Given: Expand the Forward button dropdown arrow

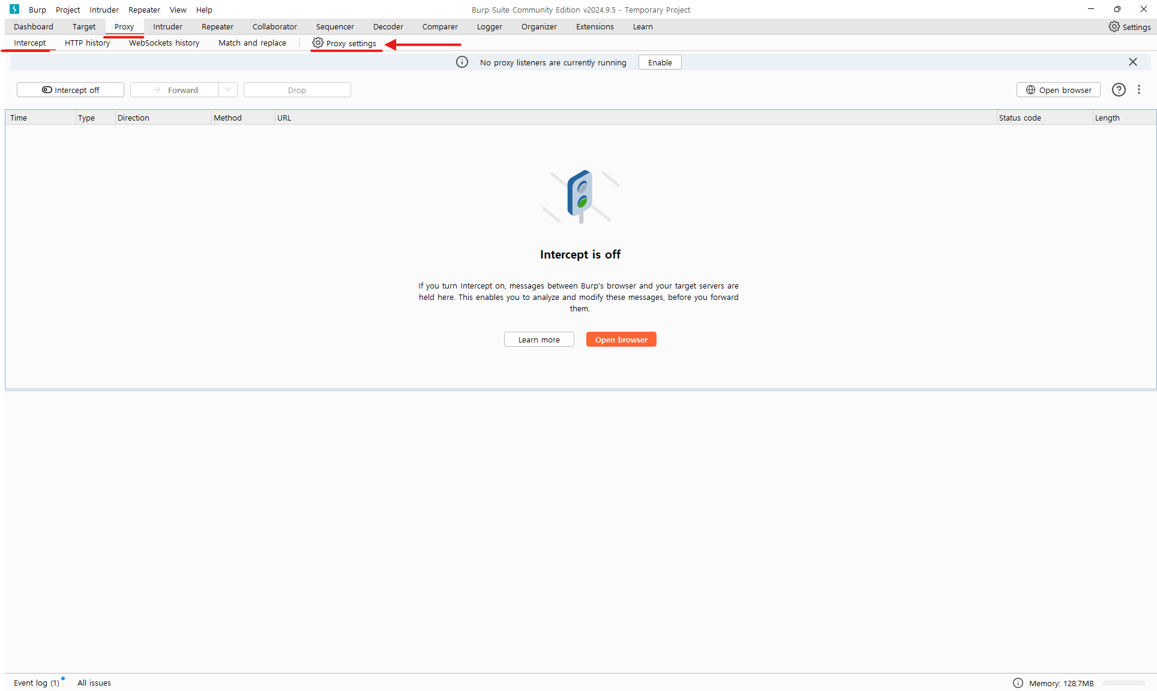Looking at the screenshot, I should point(228,90).
